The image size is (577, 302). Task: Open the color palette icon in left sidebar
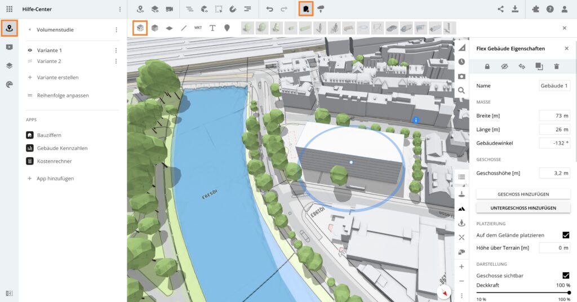9,84
